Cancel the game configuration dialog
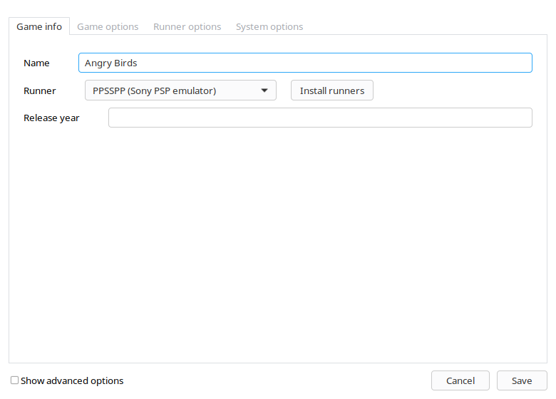The width and height of the screenshot is (556, 399). pos(460,380)
